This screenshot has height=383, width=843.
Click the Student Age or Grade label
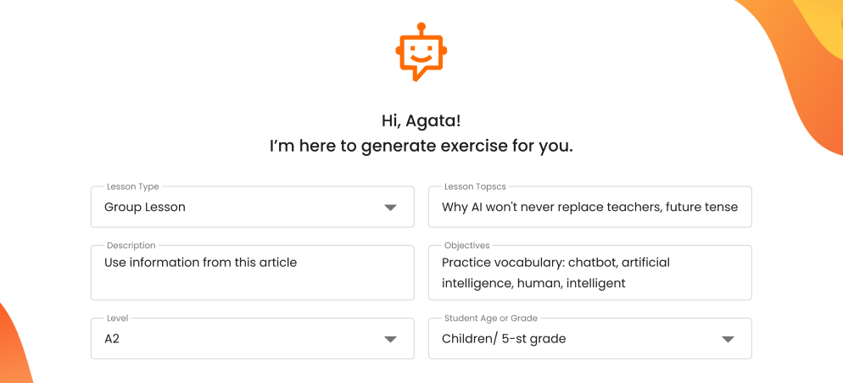pos(490,318)
